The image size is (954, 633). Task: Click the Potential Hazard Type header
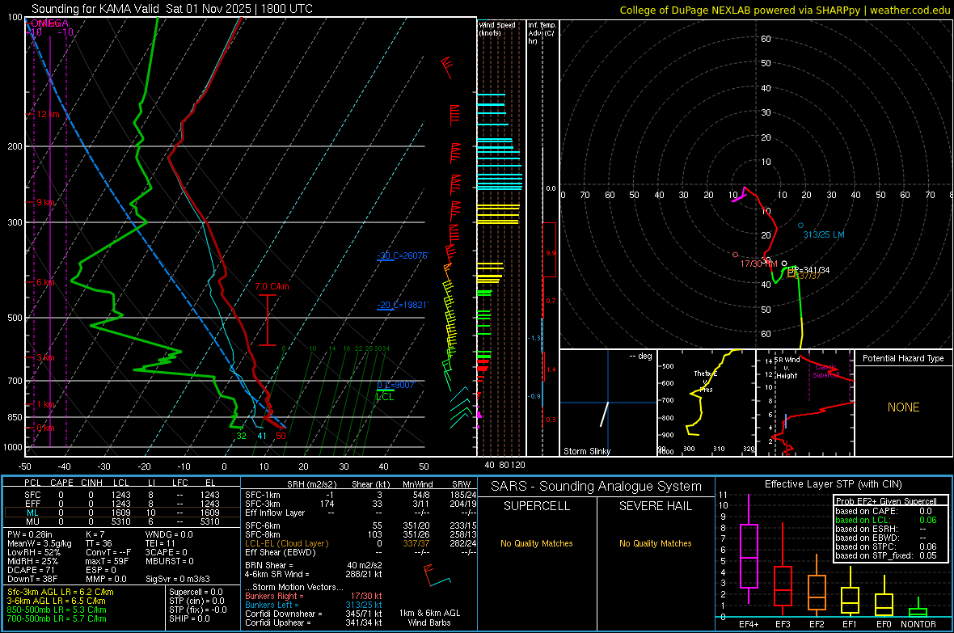point(904,358)
